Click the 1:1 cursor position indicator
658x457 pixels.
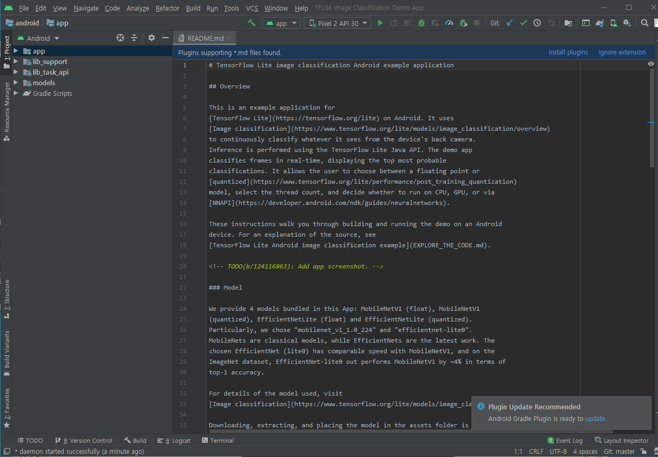[518, 452]
